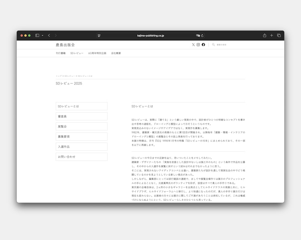This screenshot has height=240, width=301.
Task: Go back with the back arrow
Action: point(49,36)
